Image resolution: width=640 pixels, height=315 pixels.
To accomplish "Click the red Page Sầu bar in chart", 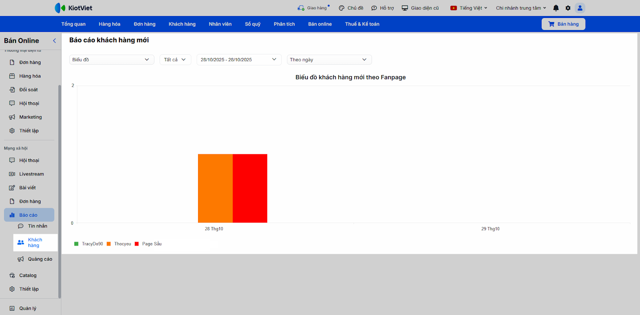I will (x=250, y=188).
